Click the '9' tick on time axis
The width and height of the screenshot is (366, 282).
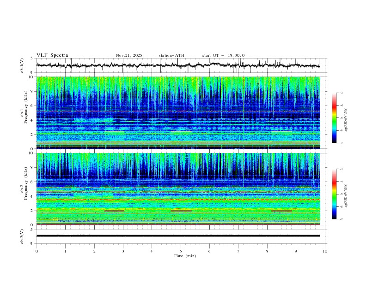click(296, 251)
